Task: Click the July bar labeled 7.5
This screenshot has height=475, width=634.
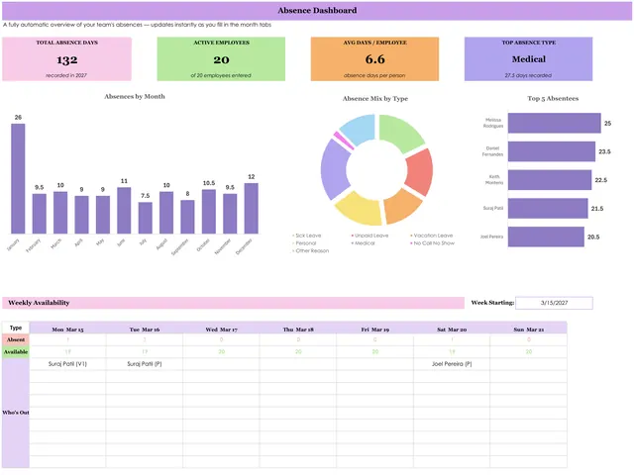Action: pyautogui.click(x=146, y=218)
